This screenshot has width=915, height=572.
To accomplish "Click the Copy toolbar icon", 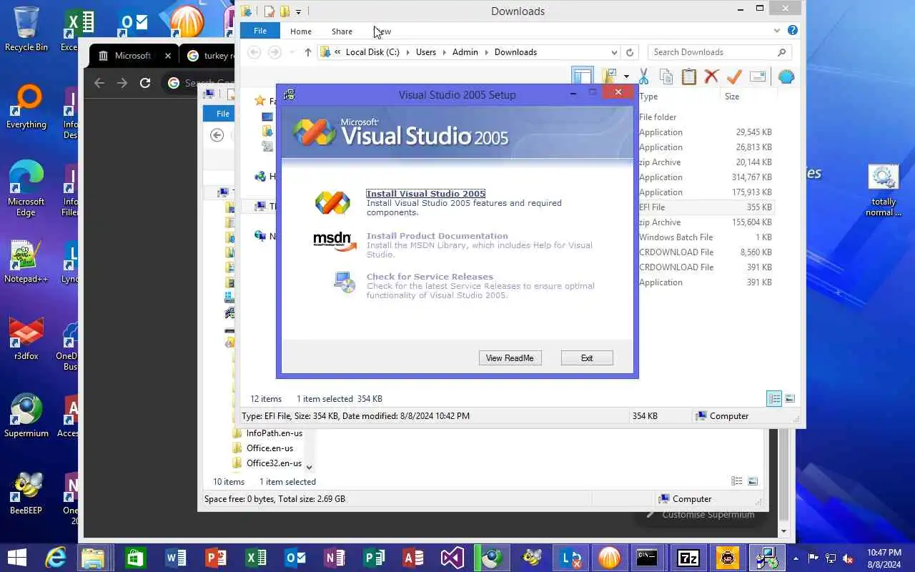I will pyautogui.click(x=666, y=77).
